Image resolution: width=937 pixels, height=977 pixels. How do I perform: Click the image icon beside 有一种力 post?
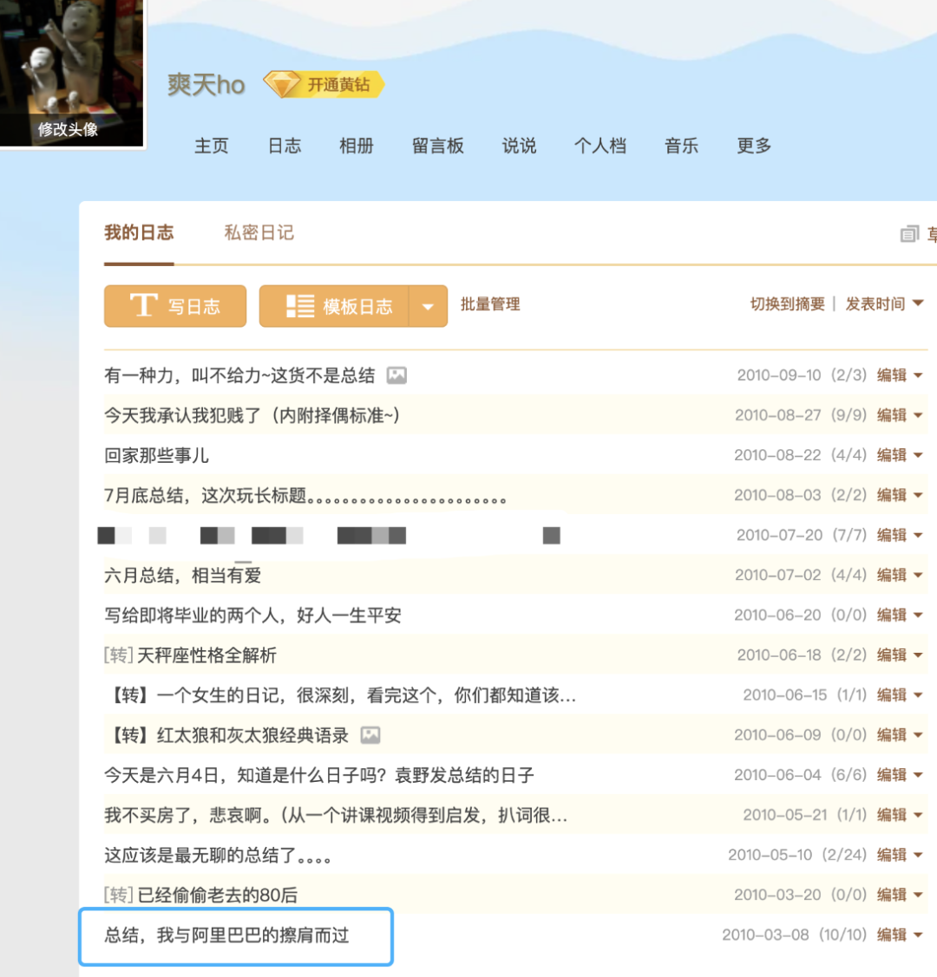(396, 375)
